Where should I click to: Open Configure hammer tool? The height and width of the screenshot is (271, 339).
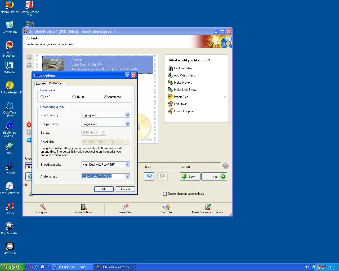pos(42,209)
